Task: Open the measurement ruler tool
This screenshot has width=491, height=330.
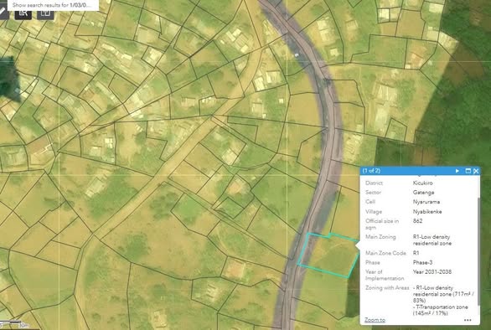Action: pos(3,13)
